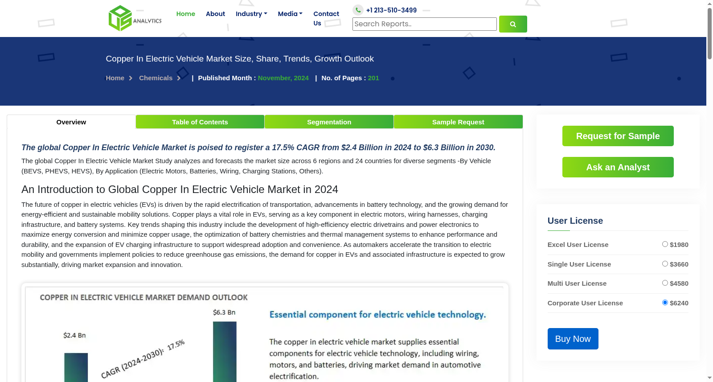
Task: Click the Buy Now button
Action: click(x=573, y=339)
